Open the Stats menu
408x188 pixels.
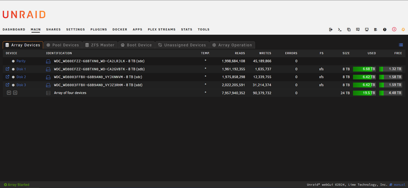(x=186, y=30)
